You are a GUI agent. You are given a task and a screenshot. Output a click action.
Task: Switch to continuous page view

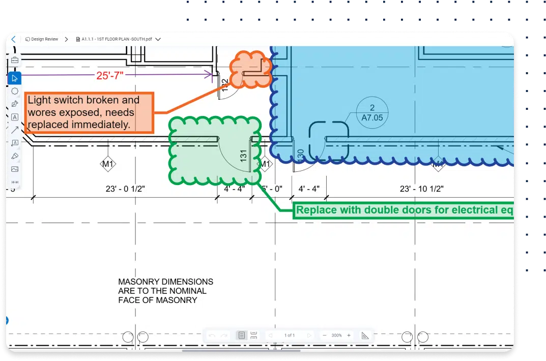254,335
